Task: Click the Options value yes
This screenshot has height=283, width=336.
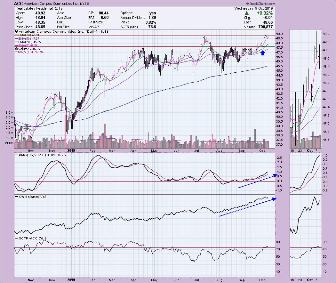Action: tap(153, 13)
